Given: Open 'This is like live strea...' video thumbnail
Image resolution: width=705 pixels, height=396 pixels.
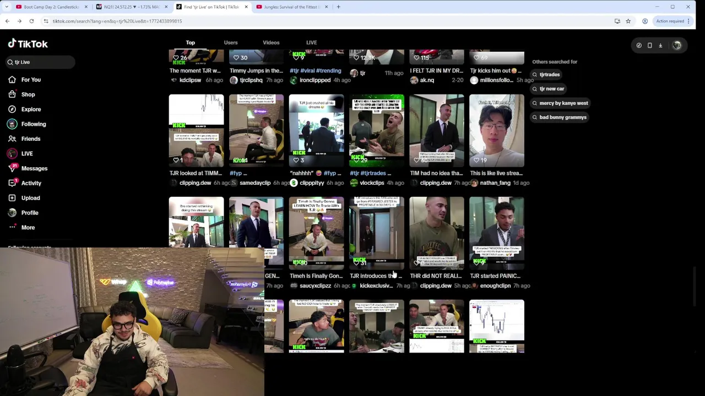Looking at the screenshot, I should pyautogui.click(x=497, y=130).
